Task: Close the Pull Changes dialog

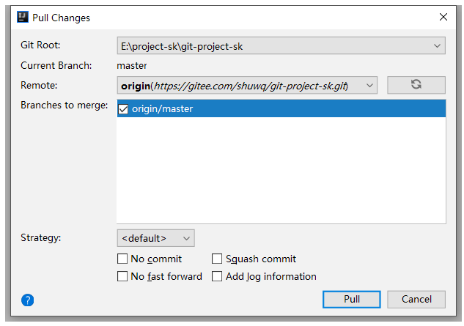Action: [x=443, y=17]
